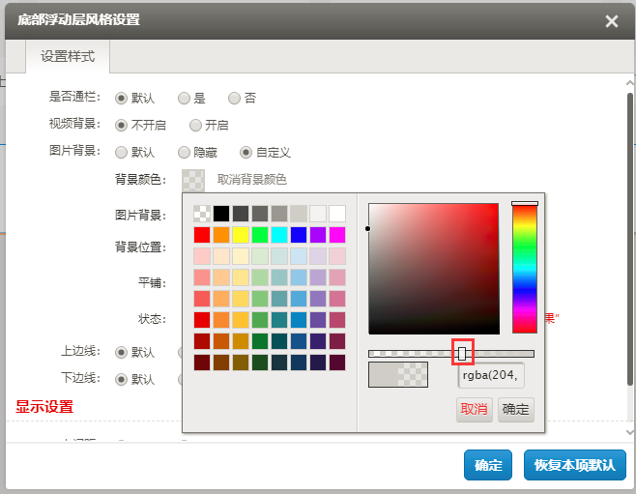
Task: Pick the dark green swatch in bottom row
Action: (260, 363)
